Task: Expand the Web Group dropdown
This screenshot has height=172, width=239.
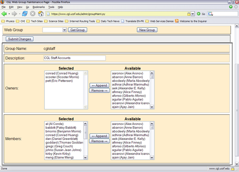Action: click(x=64, y=30)
